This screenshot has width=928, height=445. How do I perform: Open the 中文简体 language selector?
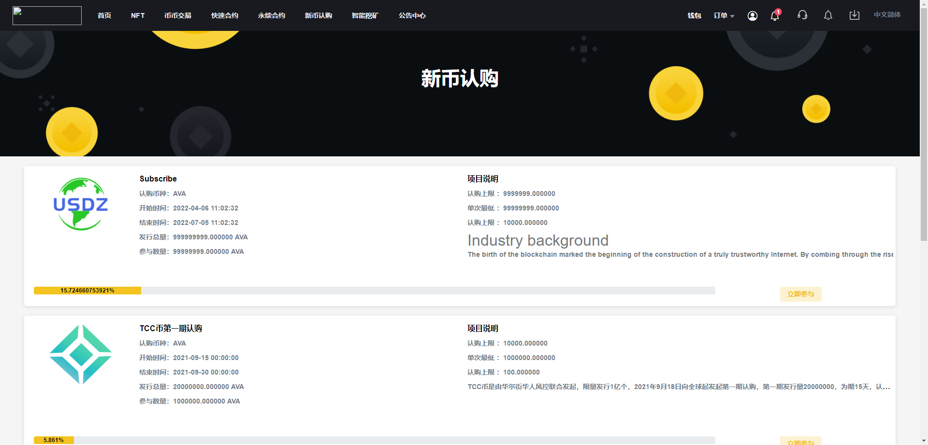pos(887,15)
